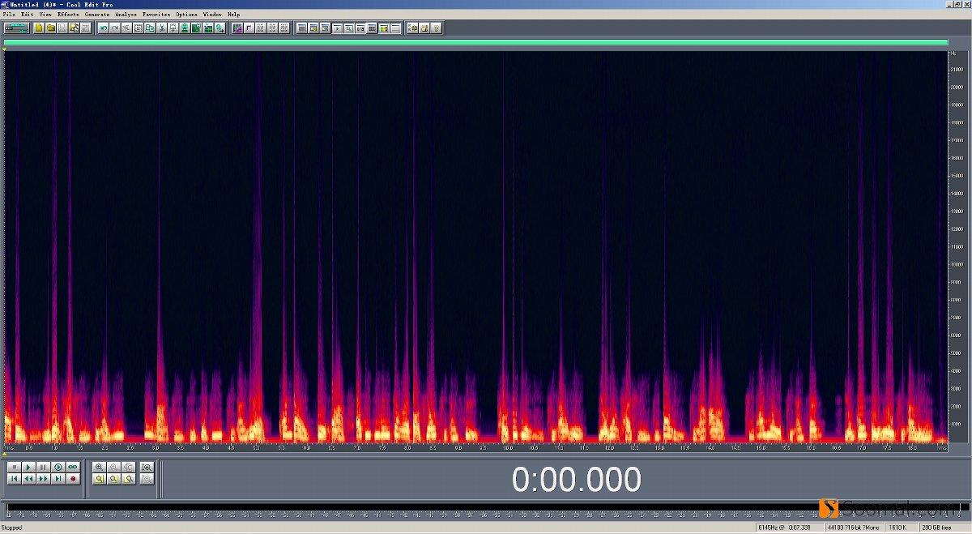Click Zoom to left edge of selection
The height and width of the screenshot is (534, 972).
click(113, 479)
